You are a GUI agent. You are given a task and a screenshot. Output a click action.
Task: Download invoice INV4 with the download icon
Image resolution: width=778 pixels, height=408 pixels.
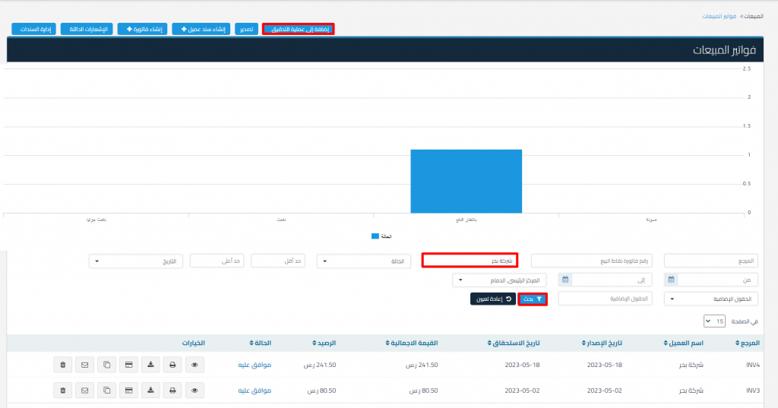(x=150, y=365)
